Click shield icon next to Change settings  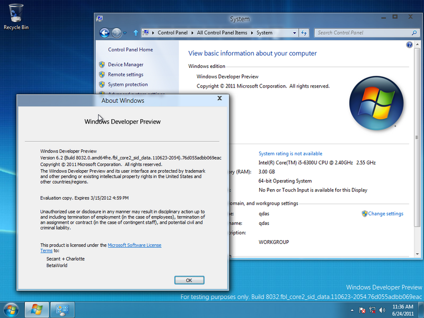pos(365,214)
